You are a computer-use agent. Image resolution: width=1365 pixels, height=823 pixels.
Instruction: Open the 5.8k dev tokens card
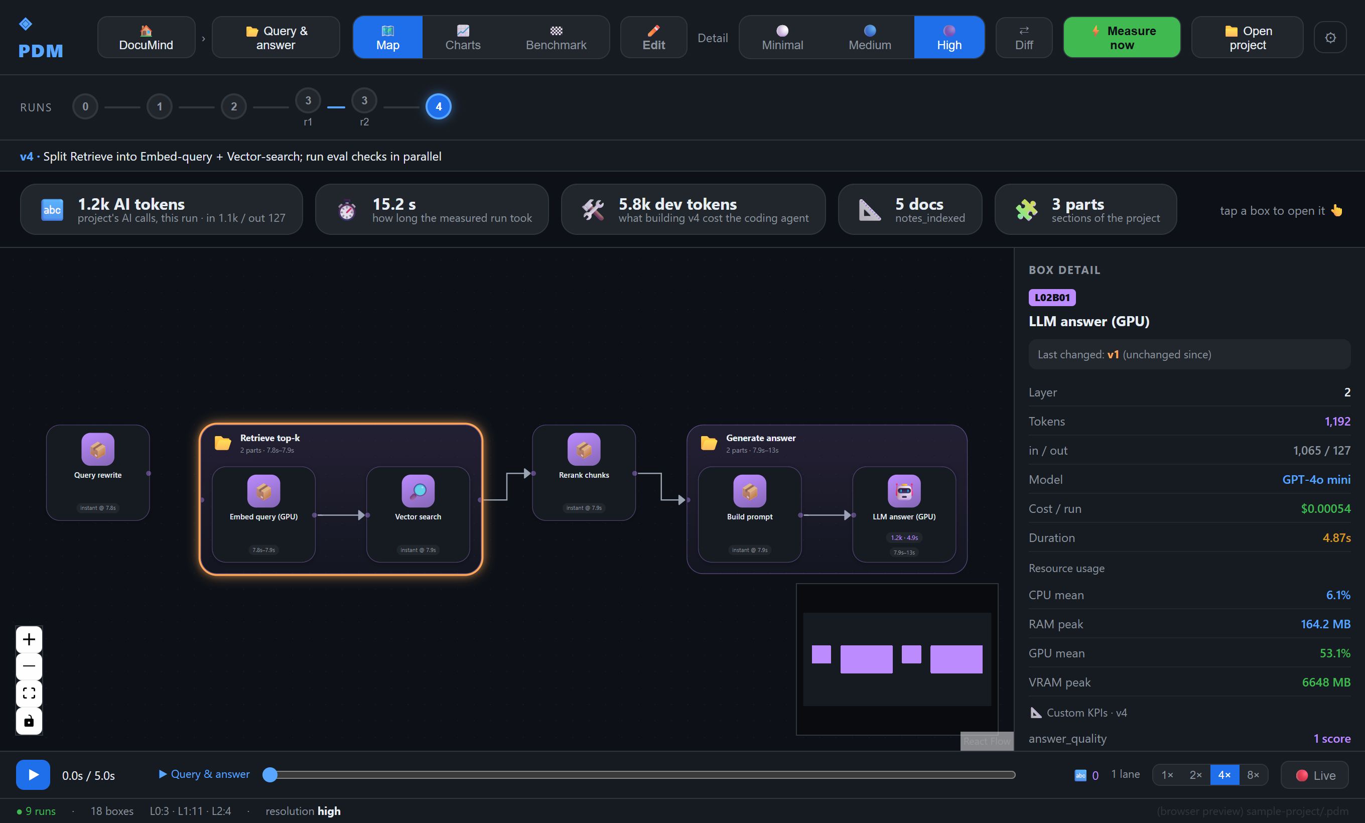click(x=694, y=210)
